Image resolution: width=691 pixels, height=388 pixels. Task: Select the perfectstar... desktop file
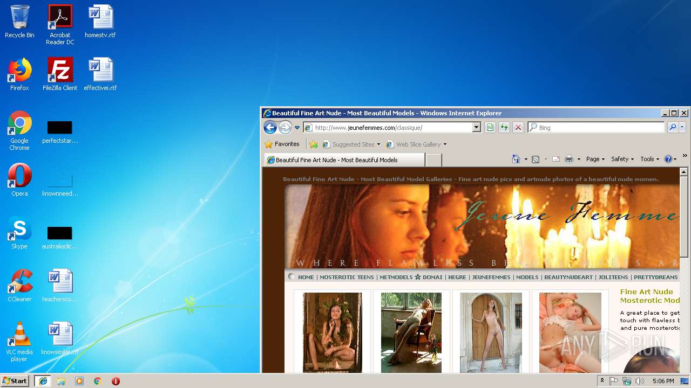click(x=60, y=131)
